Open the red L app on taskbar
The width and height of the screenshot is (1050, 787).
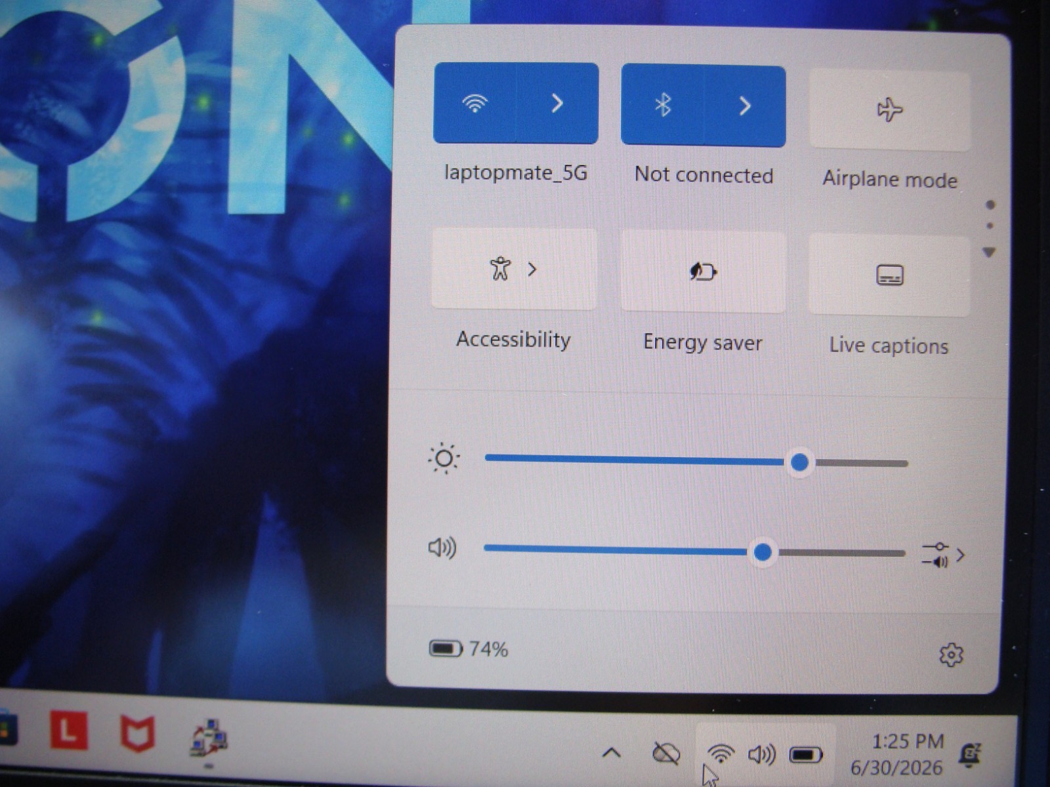click(x=69, y=731)
